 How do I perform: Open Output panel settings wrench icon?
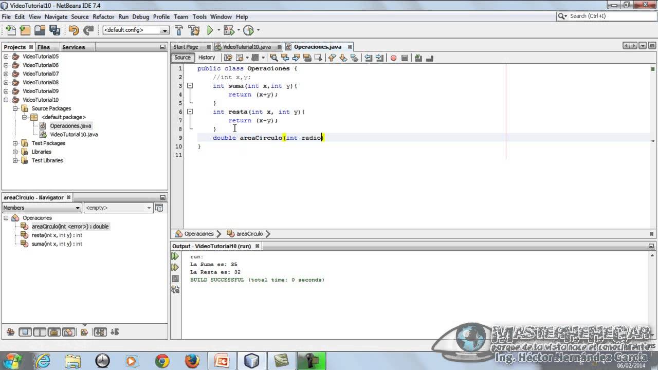pyautogui.click(x=175, y=290)
